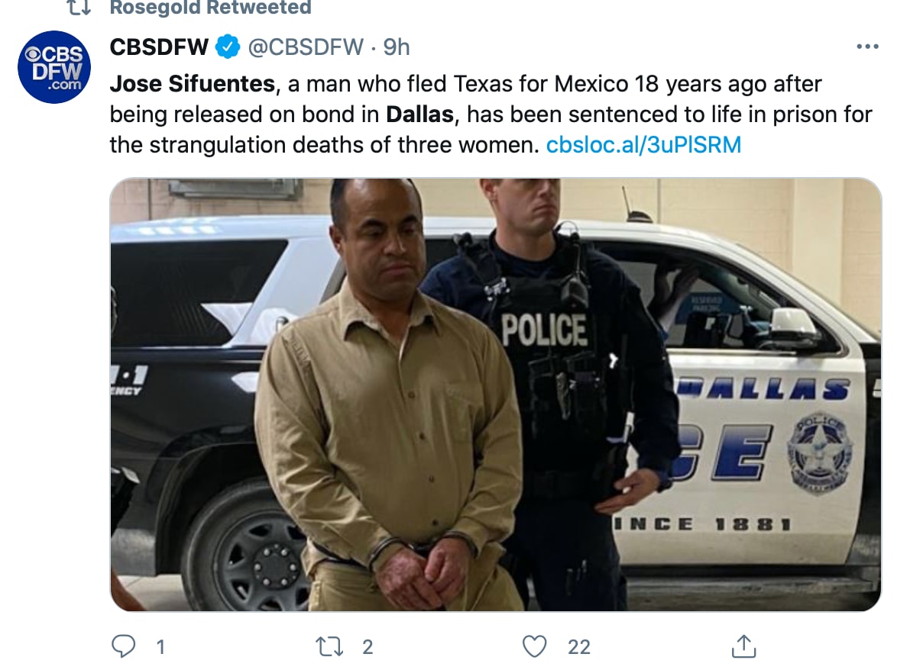
Task: Click the CBSDFW display name
Action: [159, 47]
